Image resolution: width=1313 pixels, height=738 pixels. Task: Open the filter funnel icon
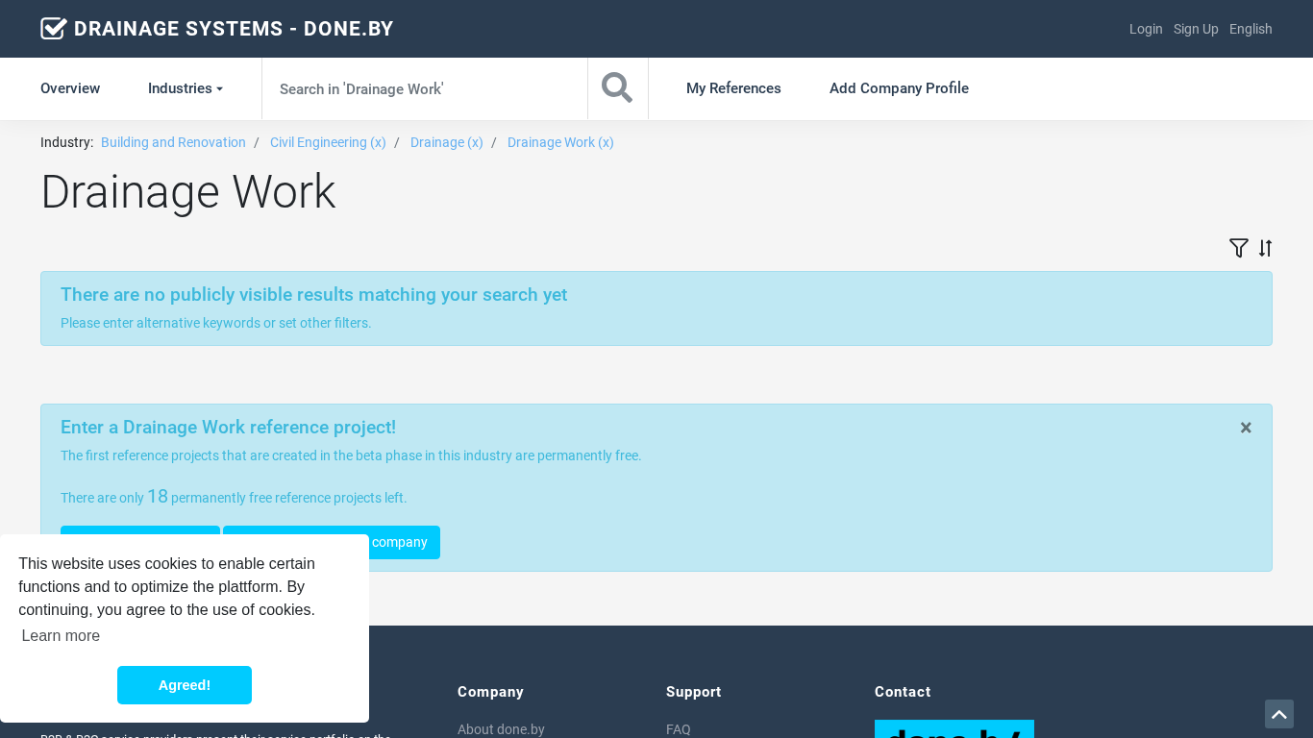(x=1239, y=248)
